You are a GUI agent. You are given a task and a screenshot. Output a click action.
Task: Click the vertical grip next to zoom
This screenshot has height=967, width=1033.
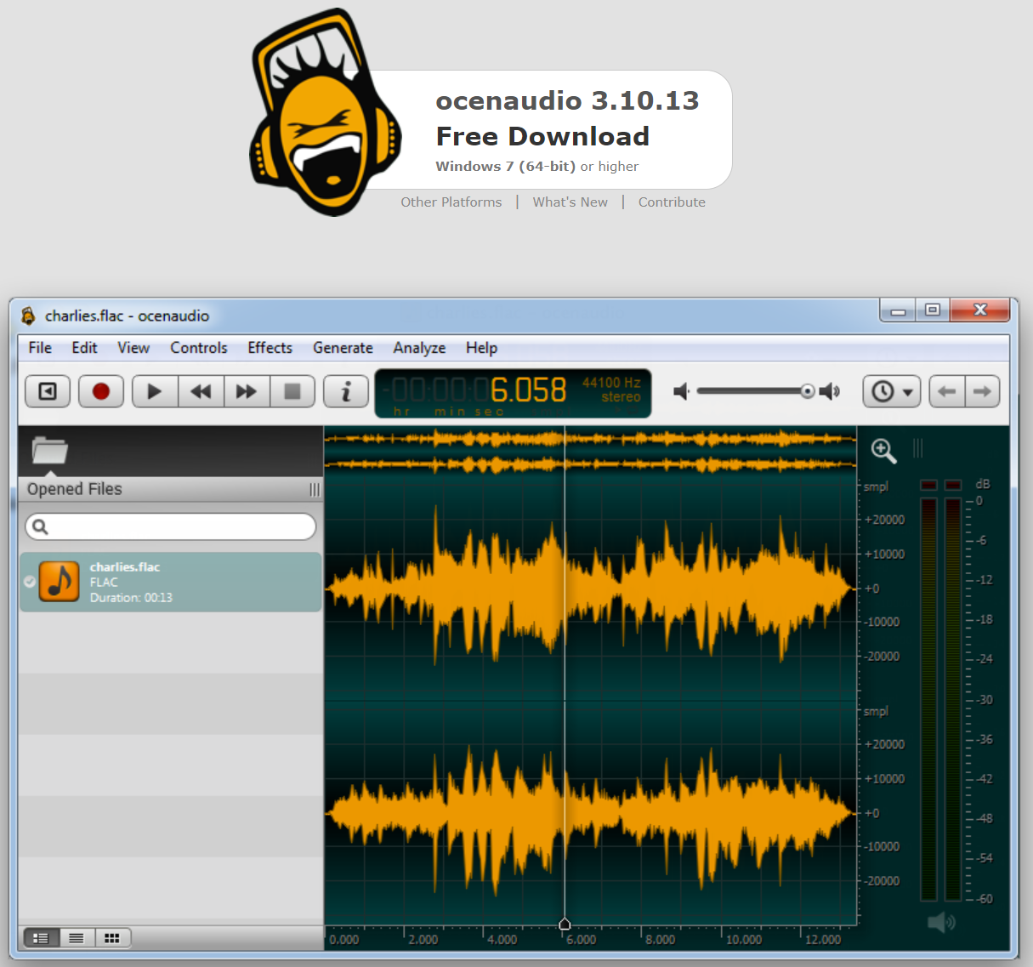(917, 448)
